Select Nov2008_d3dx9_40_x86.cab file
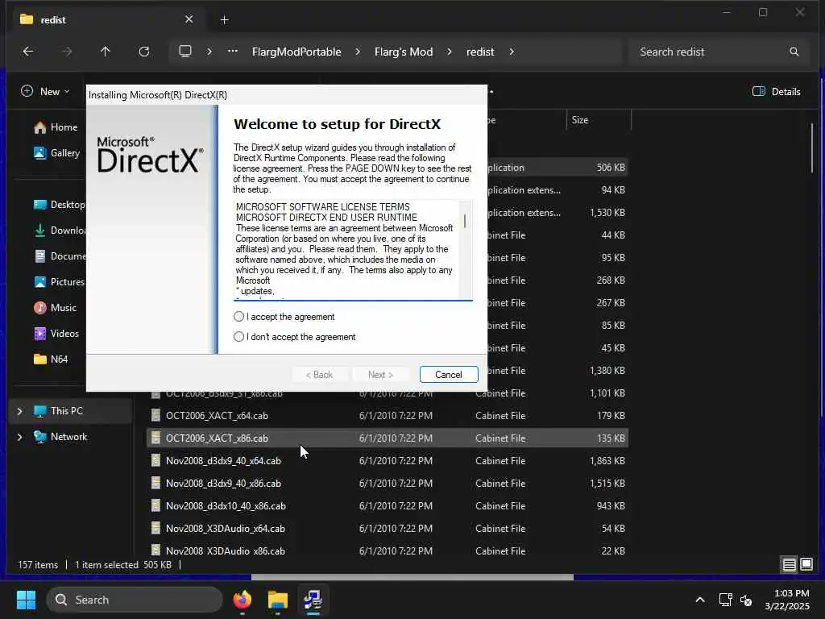 [x=387, y=484]
